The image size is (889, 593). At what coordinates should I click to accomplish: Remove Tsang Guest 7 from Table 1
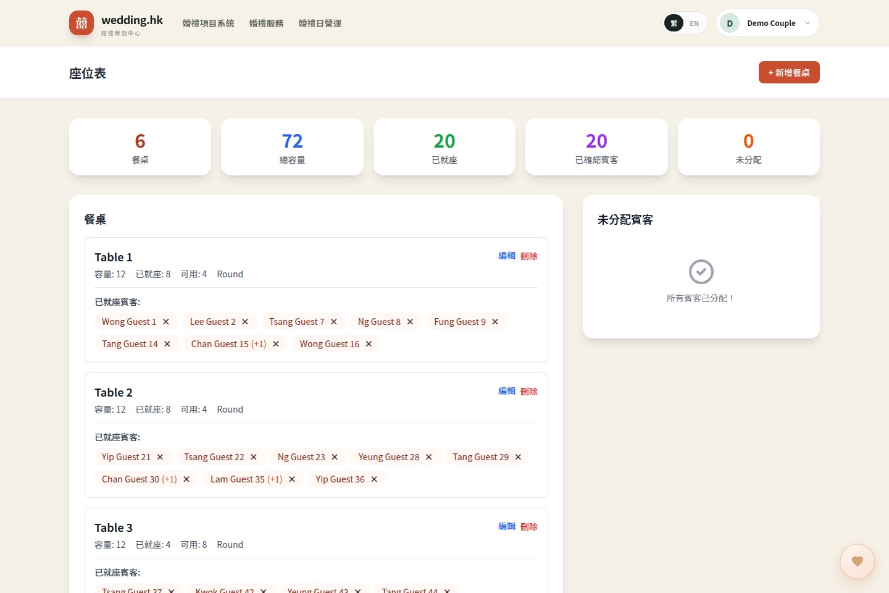pos(334,322)
